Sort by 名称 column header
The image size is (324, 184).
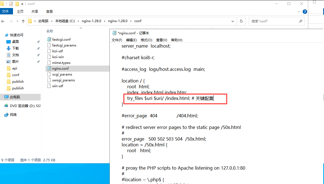50,31
